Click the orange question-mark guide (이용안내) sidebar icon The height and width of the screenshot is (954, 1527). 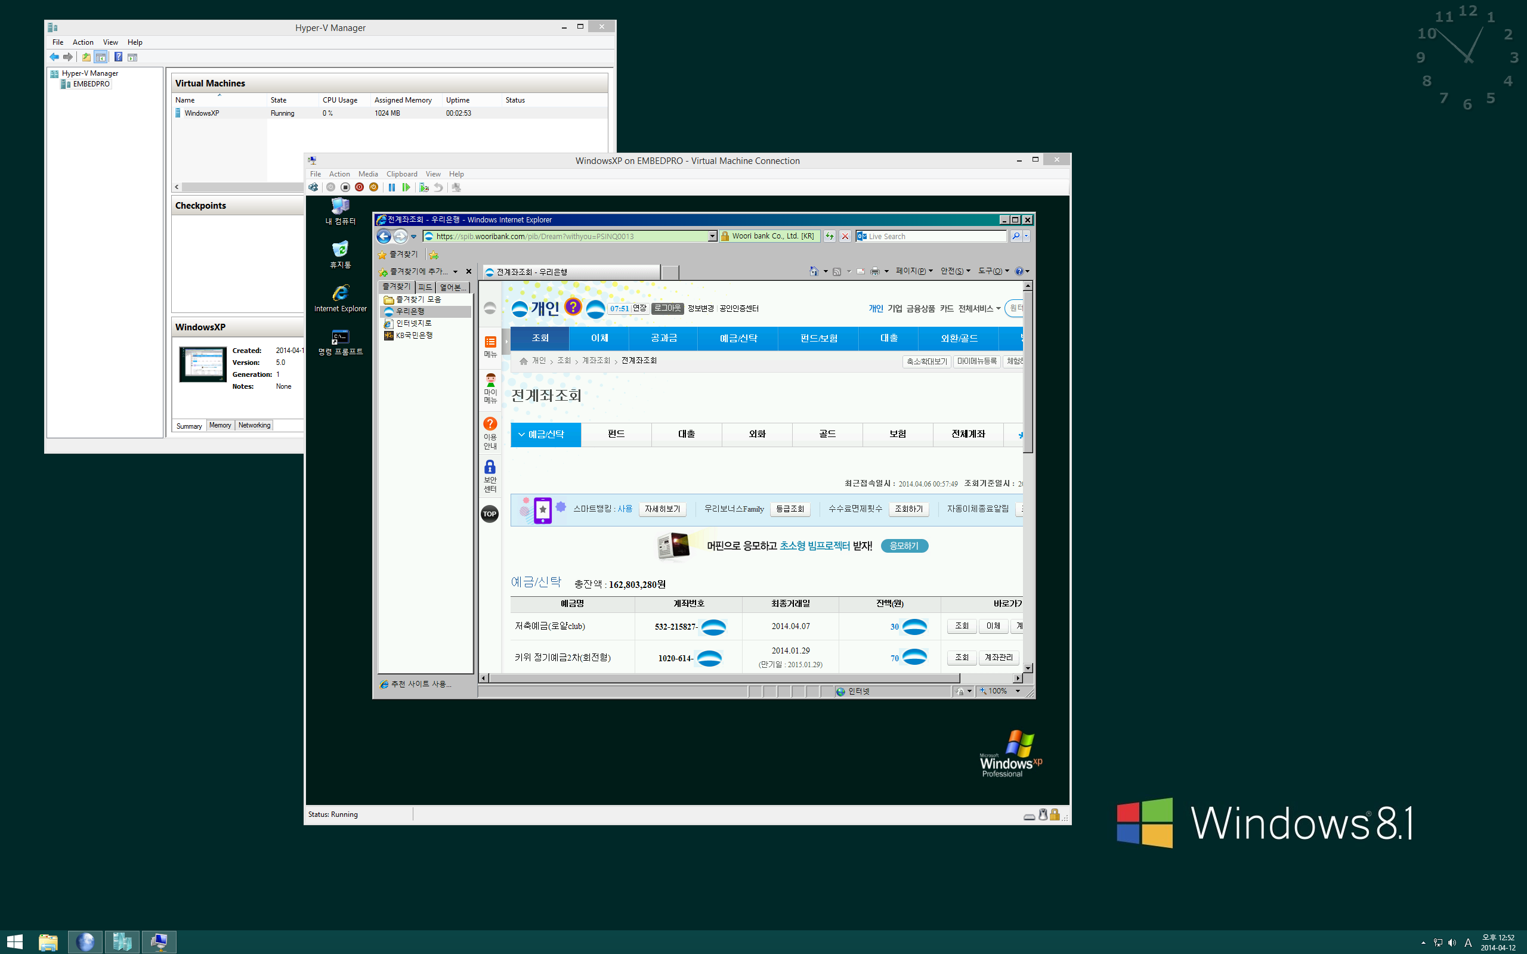tap(490, 424)
